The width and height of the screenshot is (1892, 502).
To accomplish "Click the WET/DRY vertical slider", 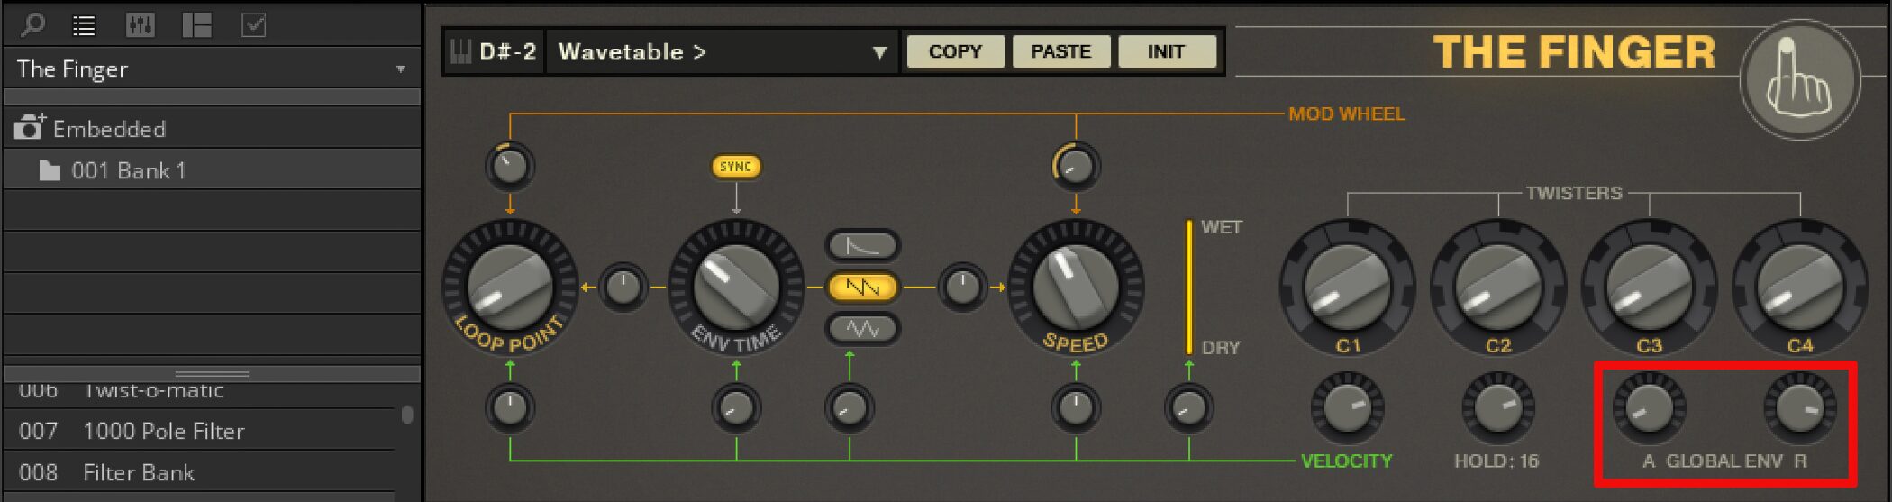I will [x=1189, y=288].
